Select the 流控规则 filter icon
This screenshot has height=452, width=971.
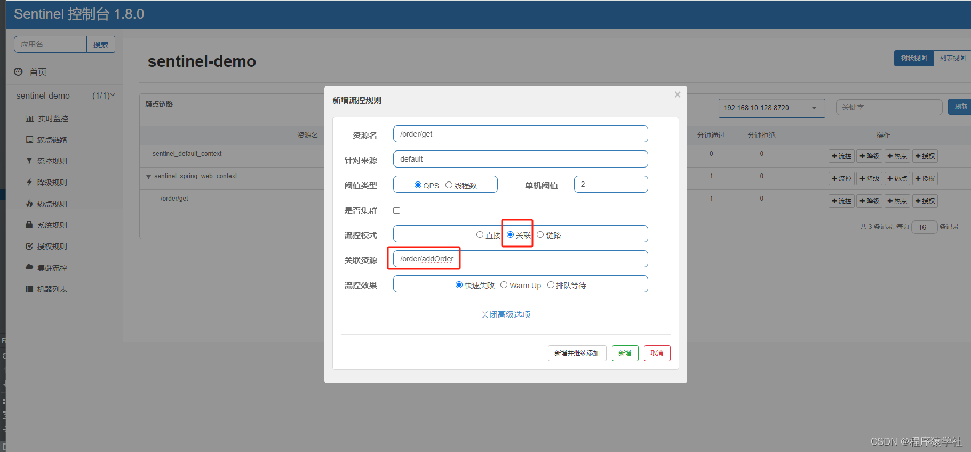click(x=29, y=161)
